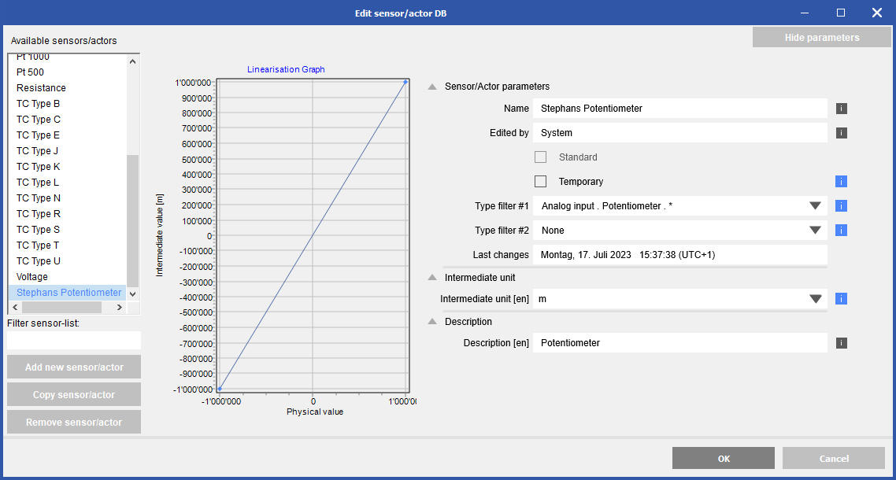Open info for the Description [en] field
The width and height of the screenshot is (896, 480).
click(x=841, y=342)
